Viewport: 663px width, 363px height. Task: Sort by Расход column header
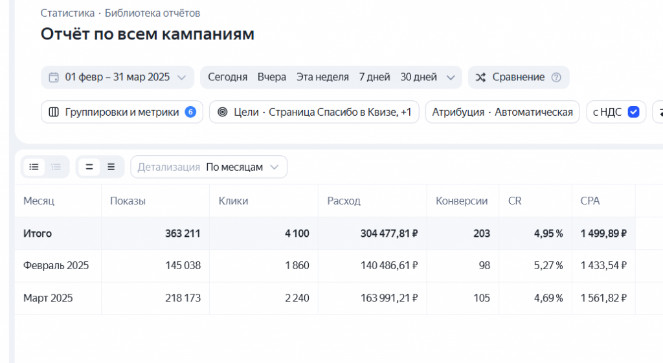(x=344, y=201)
